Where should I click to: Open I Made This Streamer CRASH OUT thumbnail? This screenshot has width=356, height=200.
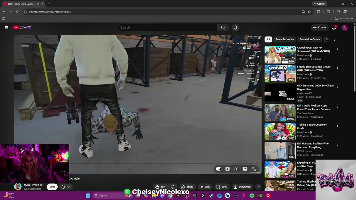tap(280, 74)
